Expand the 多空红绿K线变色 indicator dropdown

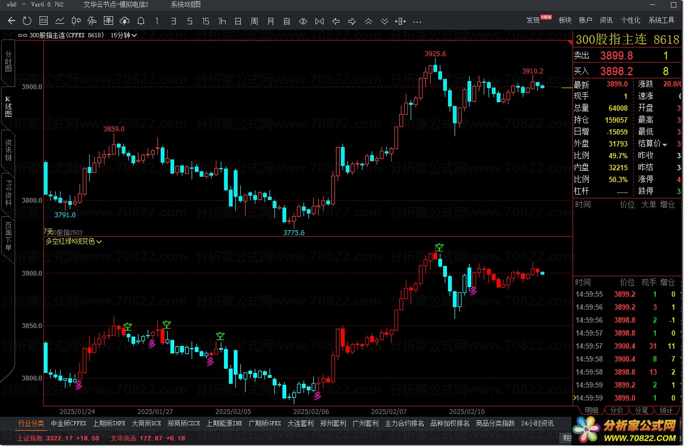(x=100, y=242)
